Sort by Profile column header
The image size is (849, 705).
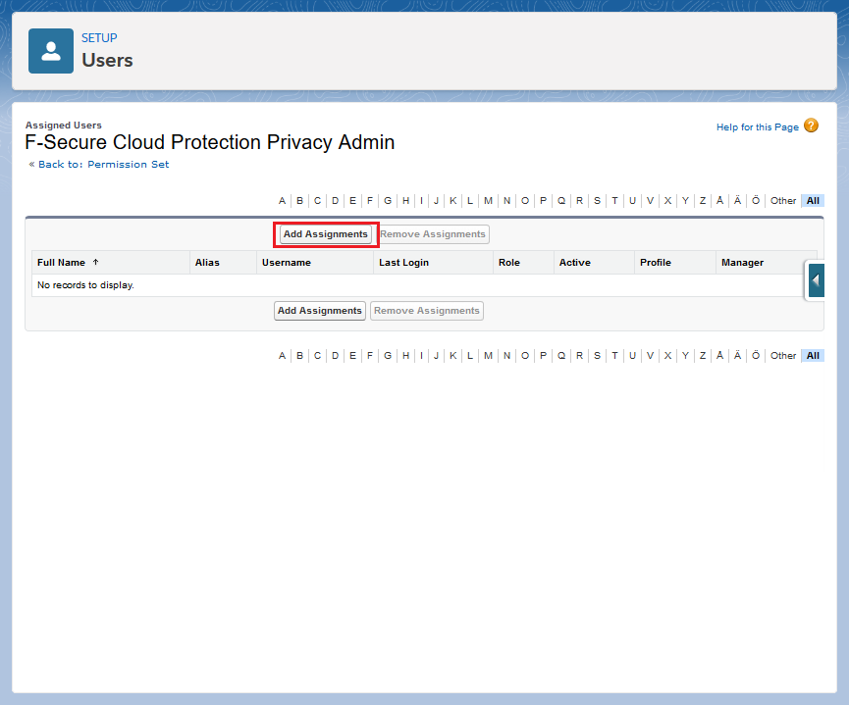pyautogui.click(x=656, y=263)
